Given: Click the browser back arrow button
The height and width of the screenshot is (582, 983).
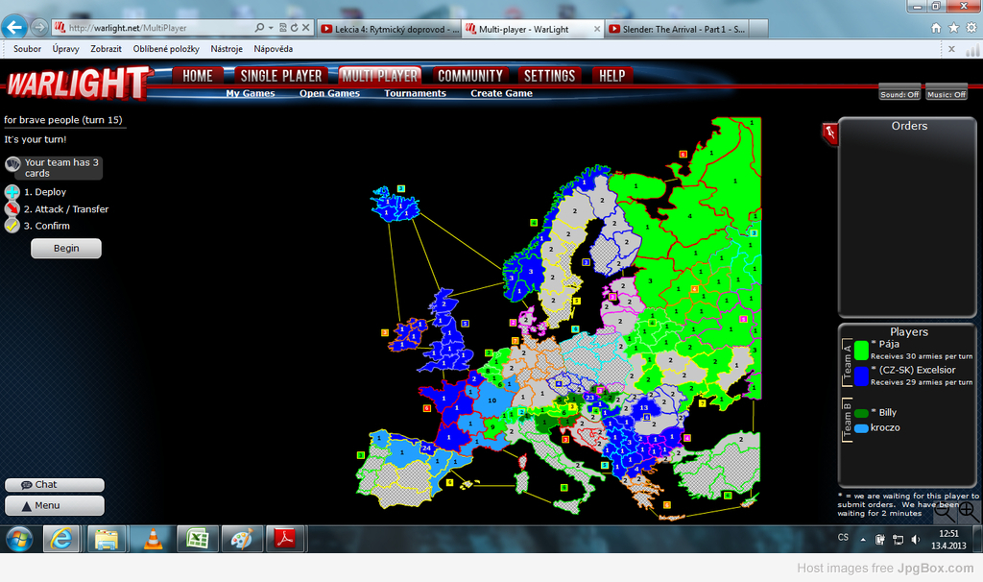Looking at the screenshot, I should pos(15,28).
